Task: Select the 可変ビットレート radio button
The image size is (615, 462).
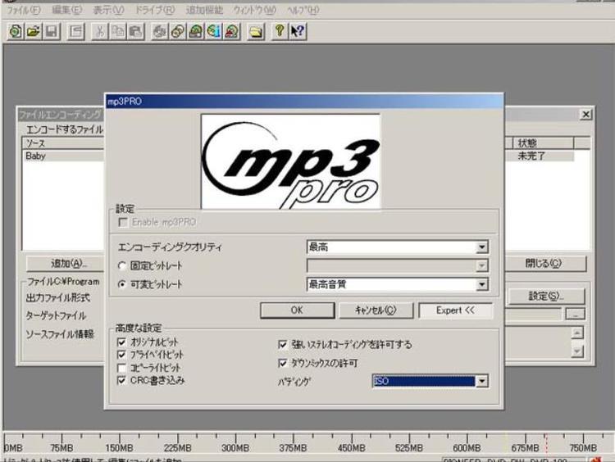Action: point(122,284)
